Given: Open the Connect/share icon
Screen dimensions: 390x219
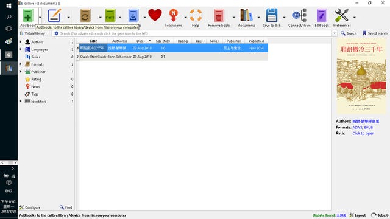Looking at the screenshot, I should point(299,15).
